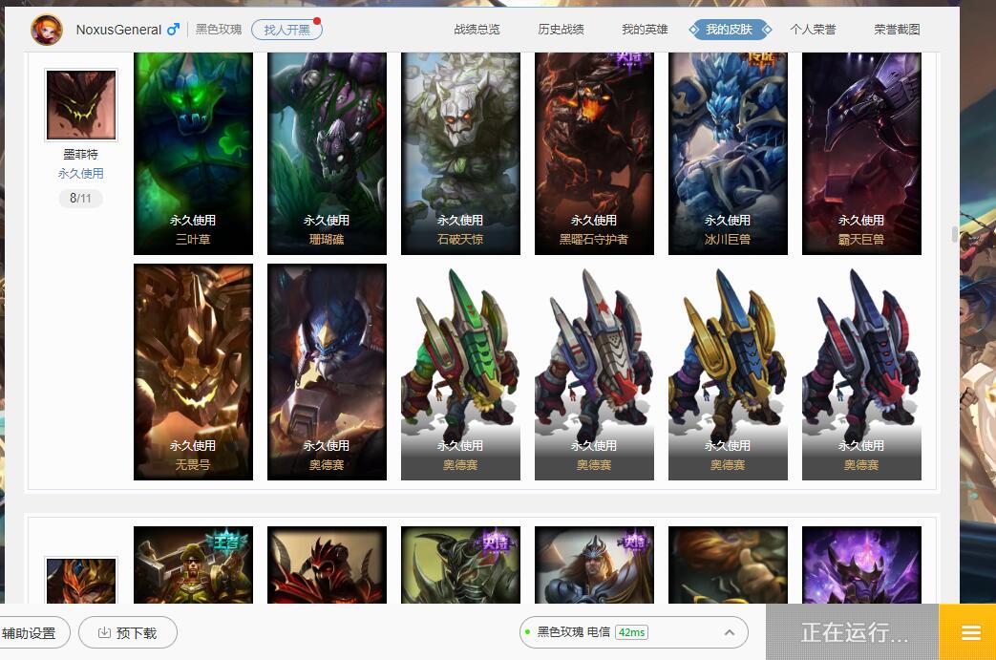This screenshot has width=996, height=660.
Task: Open 辅助设置 settings button
Action: (30, 632)
